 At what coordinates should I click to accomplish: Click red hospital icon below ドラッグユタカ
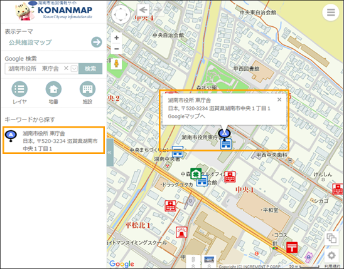[171, 206]
